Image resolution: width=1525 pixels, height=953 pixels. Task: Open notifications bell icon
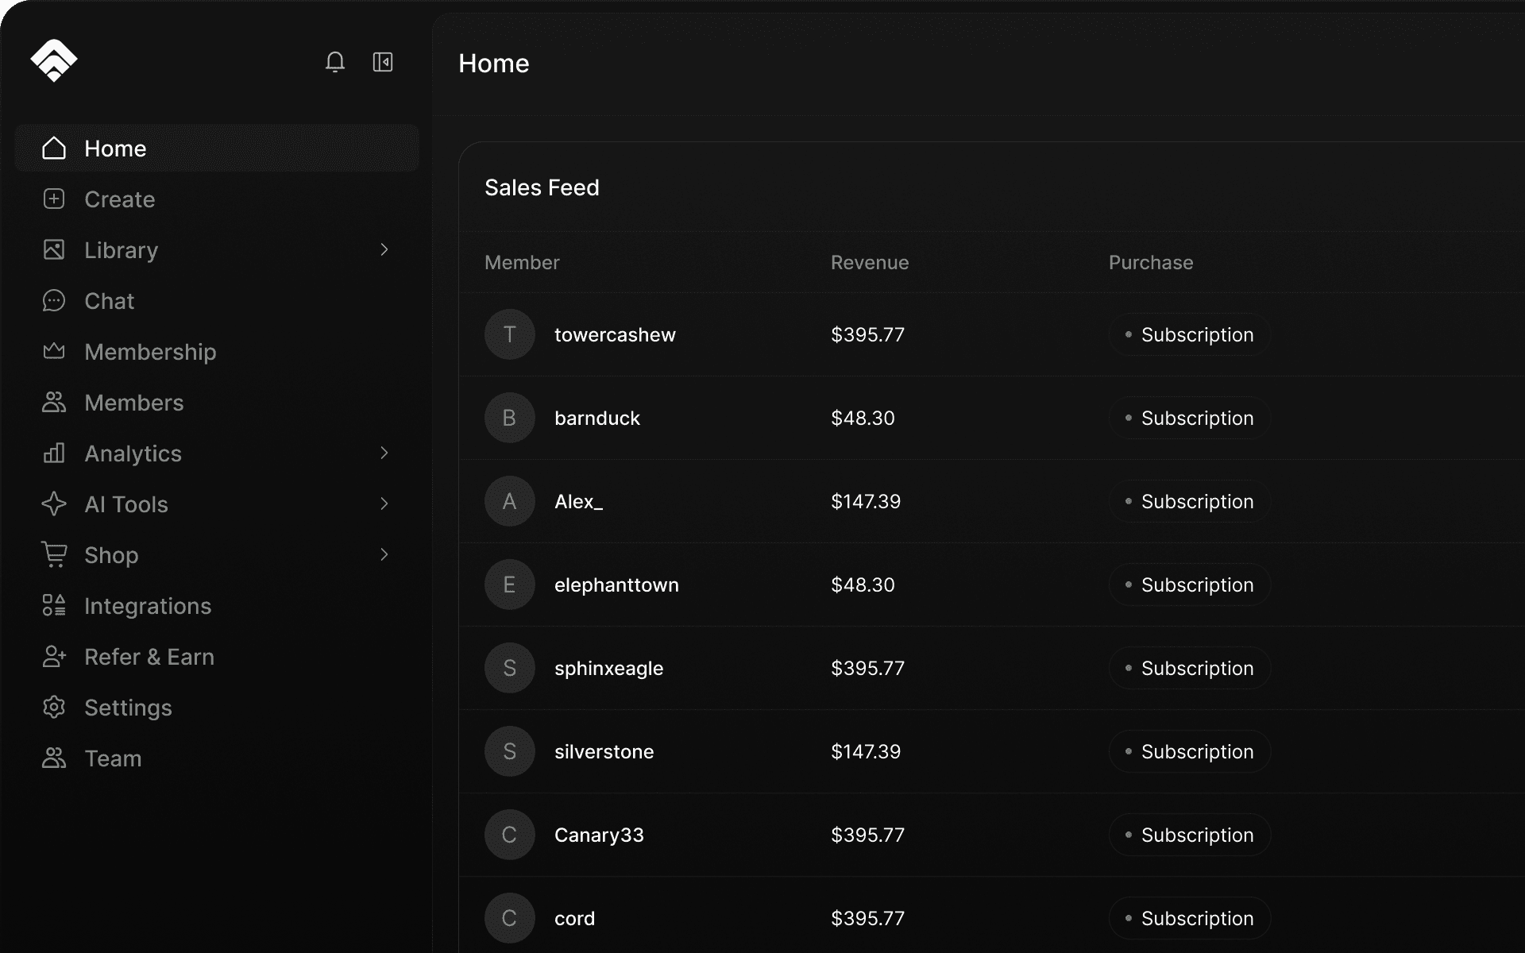tap(335, 62)
